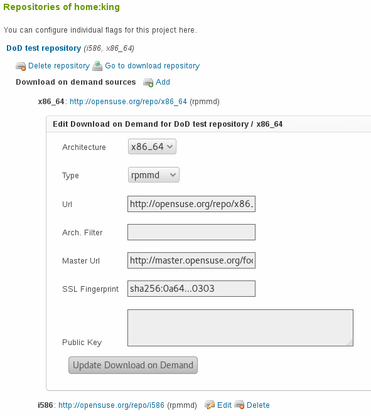
Task: Follow the Go to download repository link
Action: pos(153,66)
